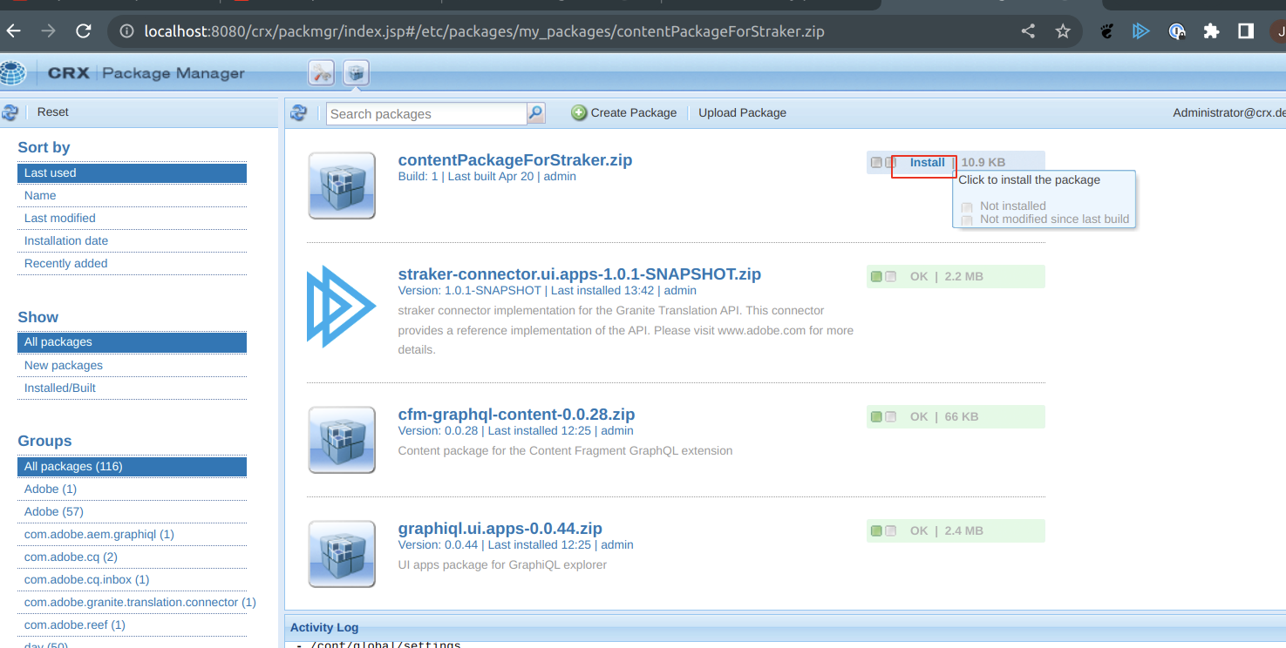Screen dimensions: 1286x648
Task: Click the Create Package button
Action: tap(624, 112)
